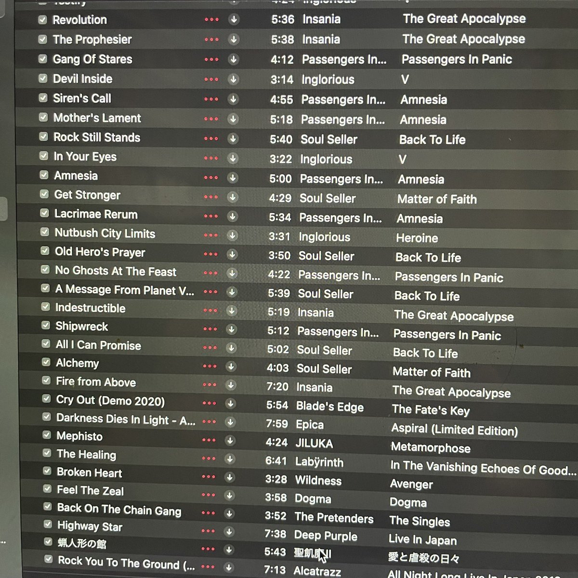Click the album 'Live In Japan'
The width and height of the screenshot is (578, 578).
click(422, 540)
